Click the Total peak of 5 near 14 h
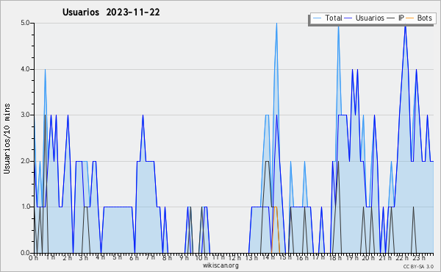441x272 pixels. (x=277, y=24)
